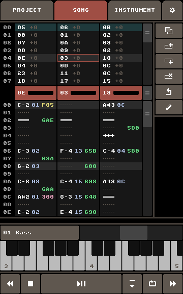The image size is (183, 294).
Task: Select the 01 Bass instrument selector
Action: click(x=40, y=233)
